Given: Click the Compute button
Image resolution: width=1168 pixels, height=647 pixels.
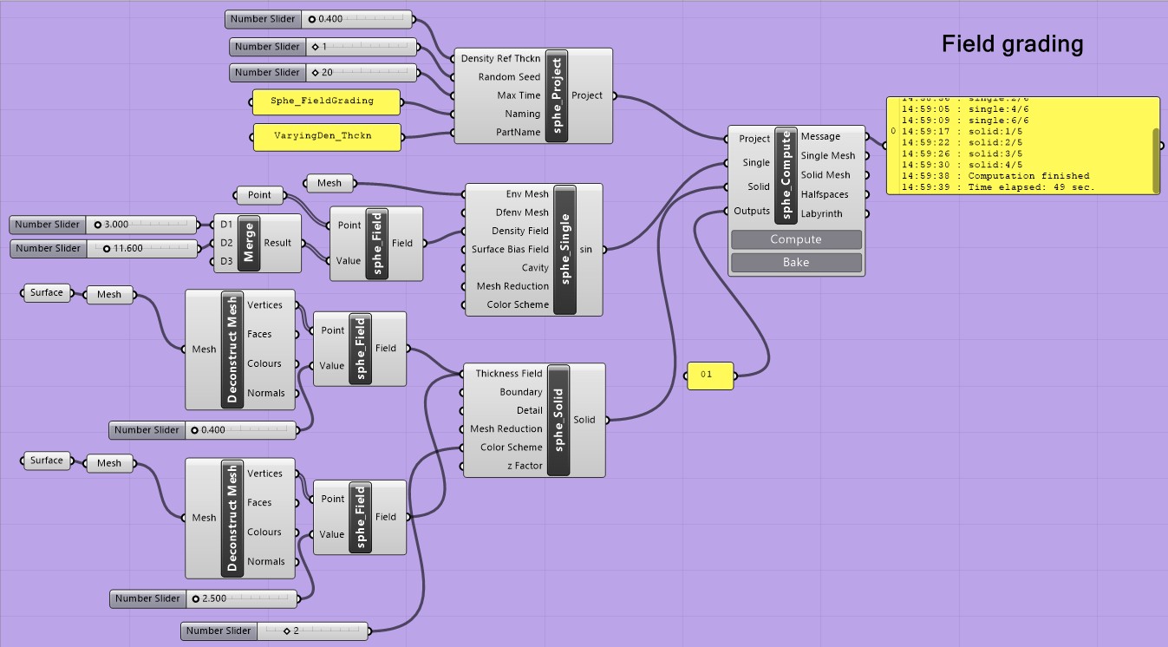Looking at the screenshot, I should point(796,239).
